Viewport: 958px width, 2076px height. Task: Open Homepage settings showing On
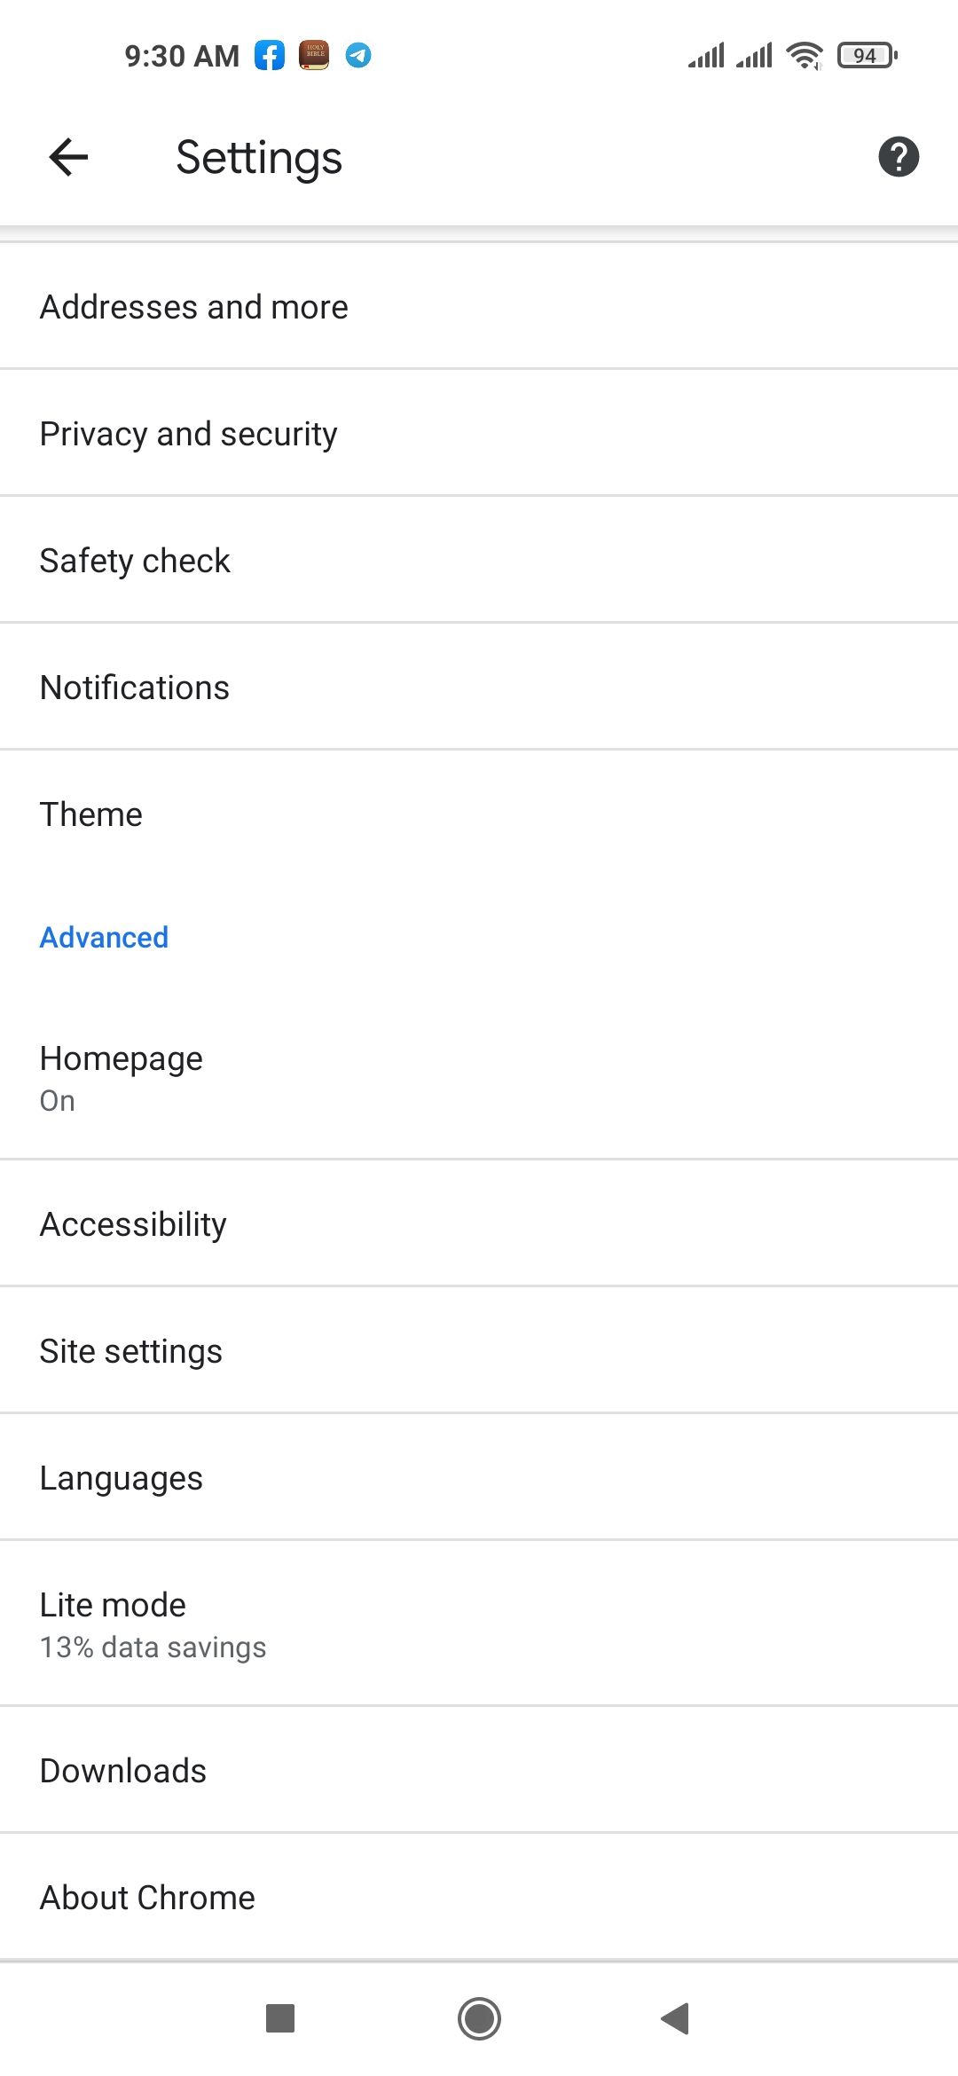click(x=121, y=1075)
